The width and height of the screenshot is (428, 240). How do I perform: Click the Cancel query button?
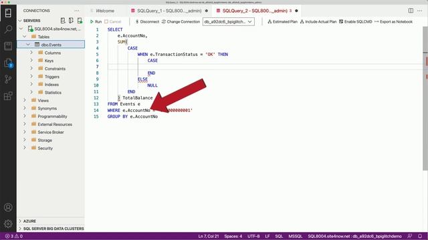pyautogui.click(x=113, y=21)
